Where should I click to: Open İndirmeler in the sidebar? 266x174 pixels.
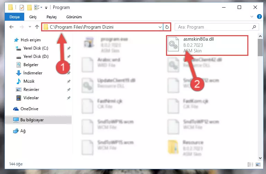click(x=33, y=73)
